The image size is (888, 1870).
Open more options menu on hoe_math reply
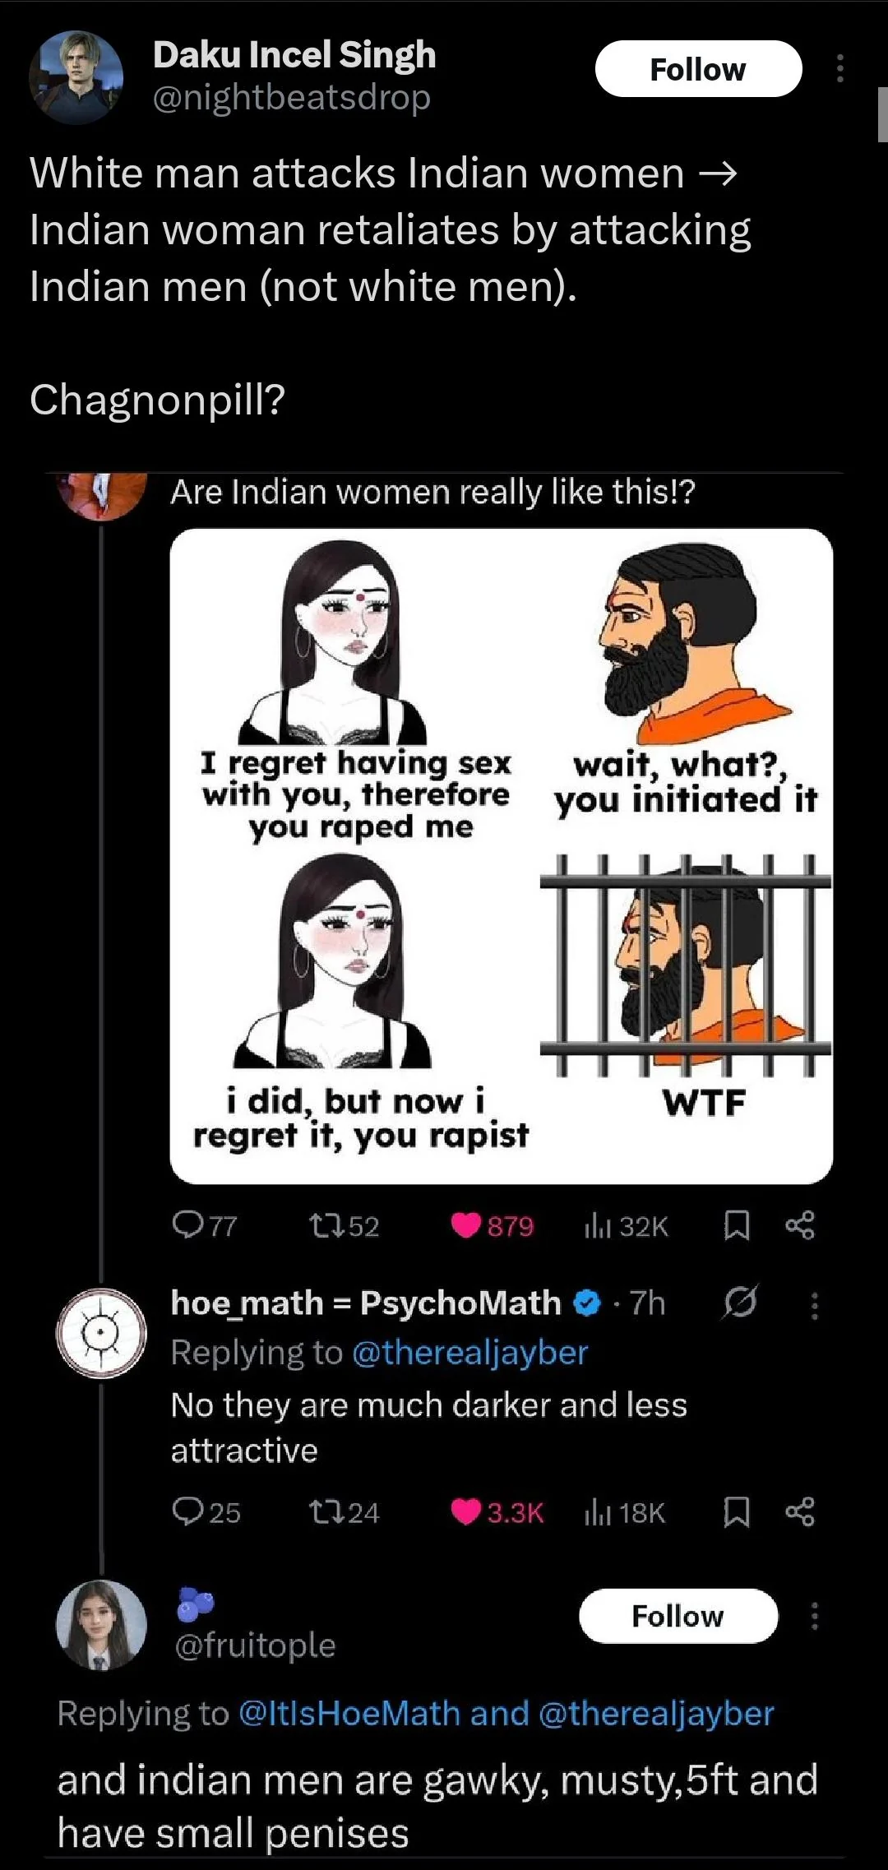[x=814, y=1305]
